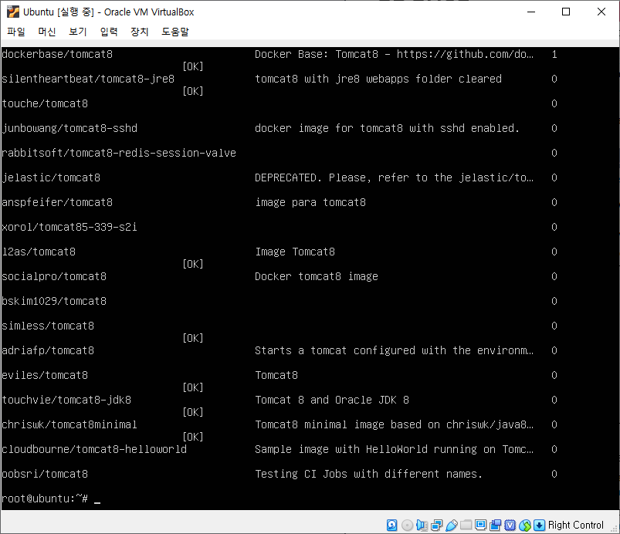Image resolution: width=620 pixels, height=534 pixels.
Task: Open the hard disk activity indicator
Action: coord(391,525)
